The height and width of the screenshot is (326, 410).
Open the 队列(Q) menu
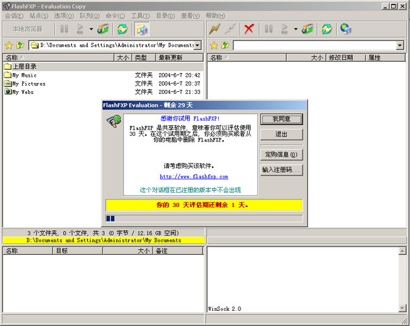coord(90,16)
